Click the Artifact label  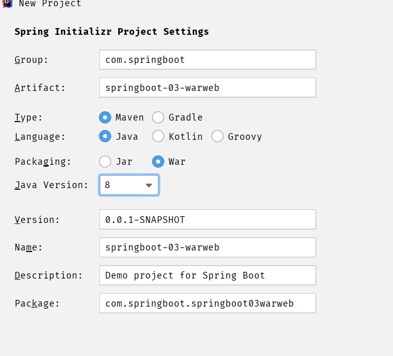pos(40,88)
